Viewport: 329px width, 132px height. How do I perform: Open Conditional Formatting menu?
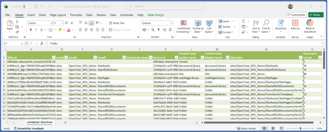coord(184,26)
